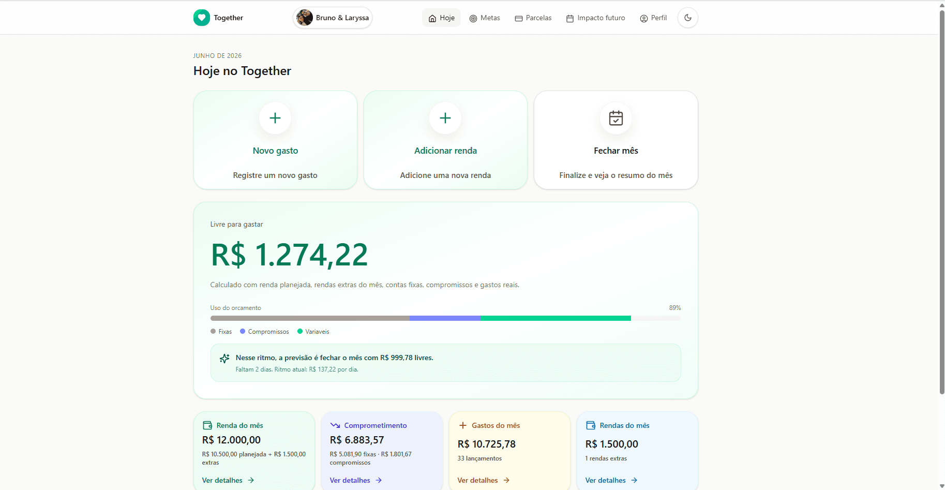
Task: Click the gray Fixas legend dot
Action: [213, 331]
